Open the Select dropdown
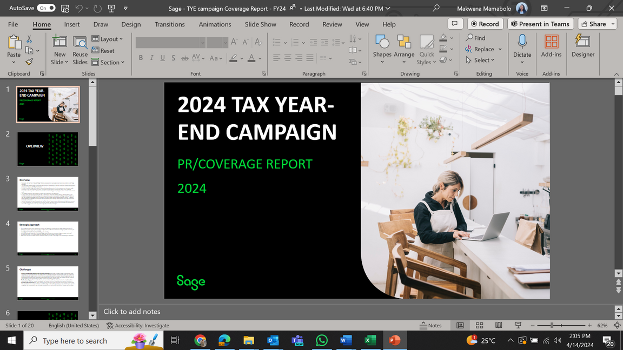This screenshot has width=623, height=350. (x=480, y=60)
